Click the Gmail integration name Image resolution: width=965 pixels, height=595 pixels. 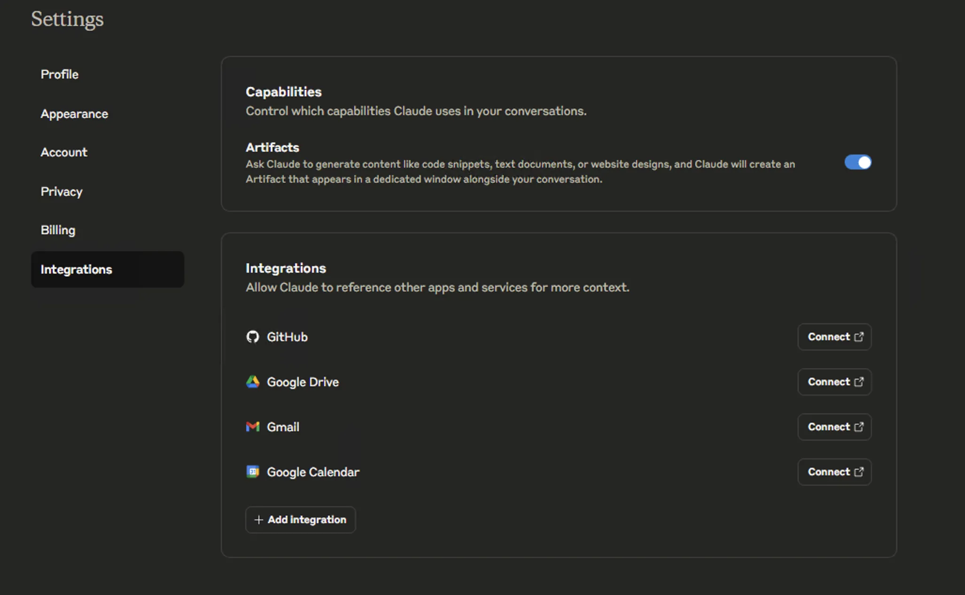(283, 427)
